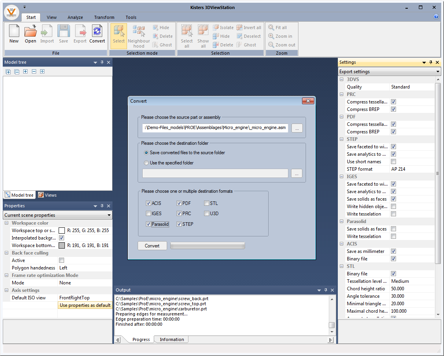Pick the Workspace top color swatch
The height and width of the screenshot is (356, 444).
tap(61, 231)
